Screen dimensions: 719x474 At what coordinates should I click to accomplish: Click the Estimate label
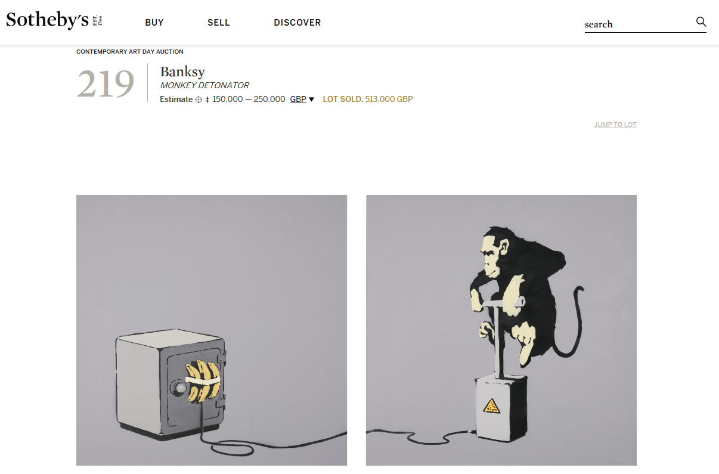tap(176, 100)
